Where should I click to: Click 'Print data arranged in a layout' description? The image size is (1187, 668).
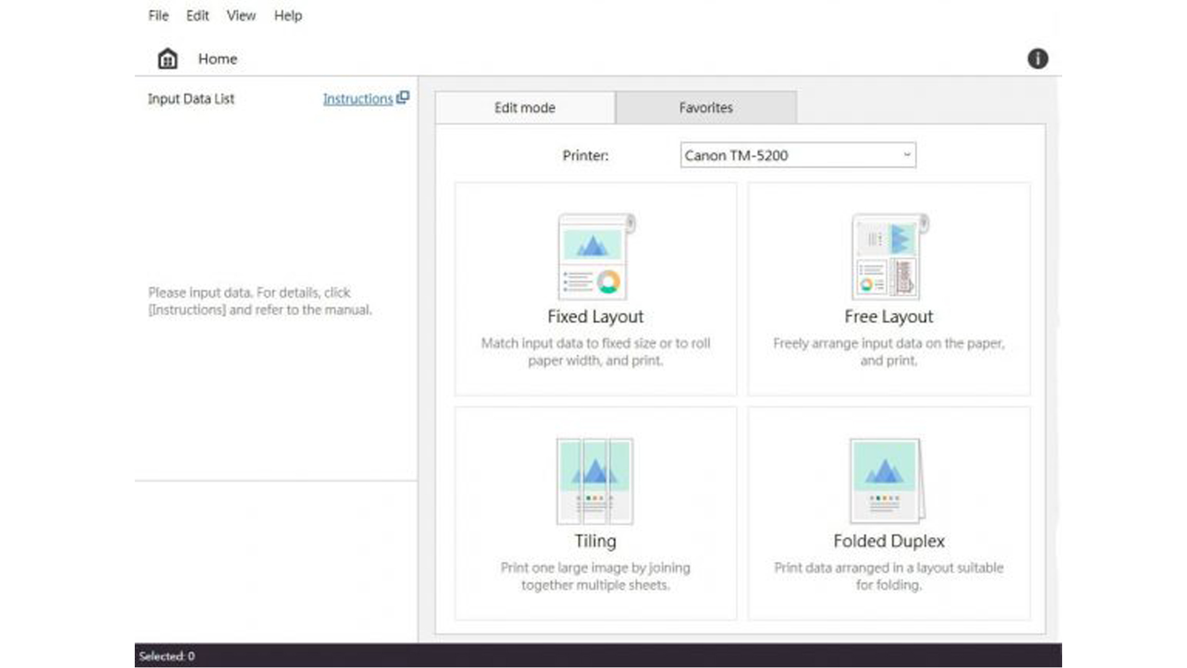889,576
